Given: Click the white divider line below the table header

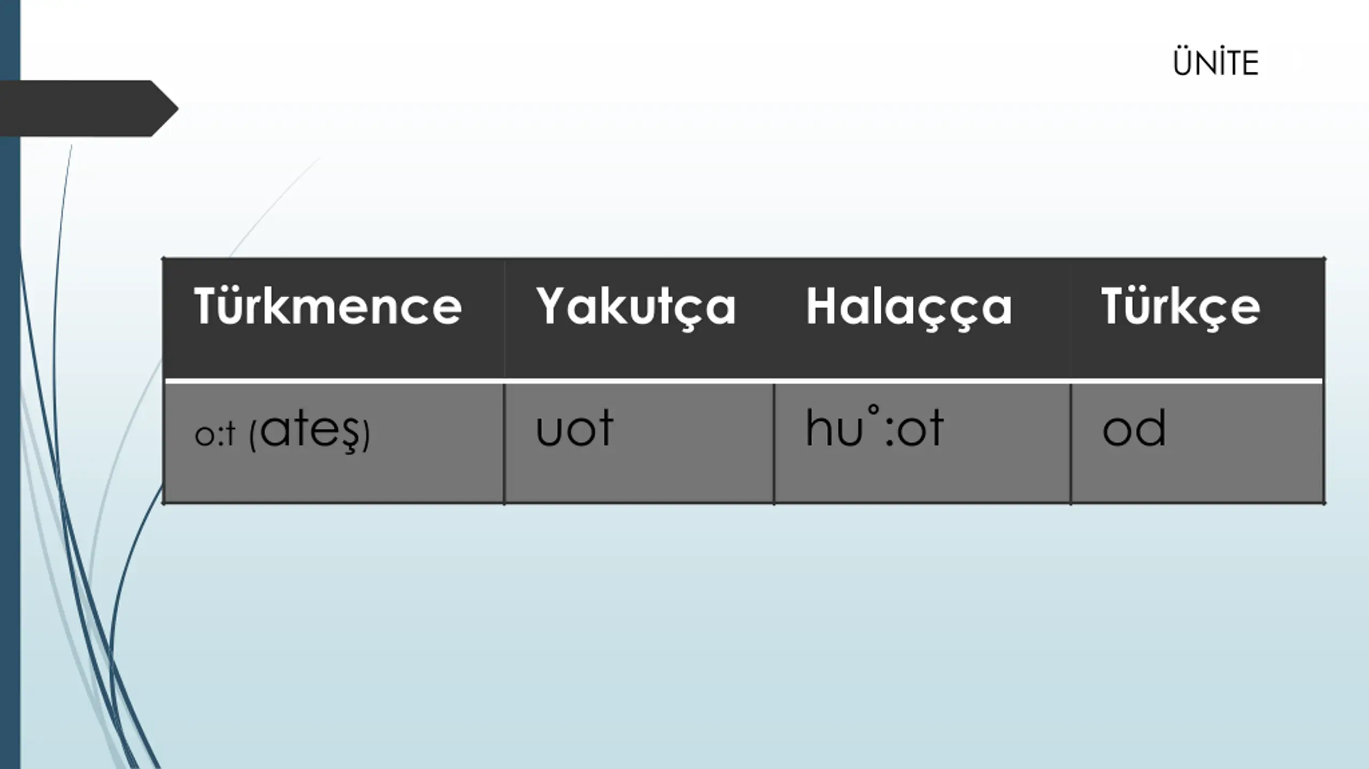Looking at the screenshot, I should click(x=743, y=381).
